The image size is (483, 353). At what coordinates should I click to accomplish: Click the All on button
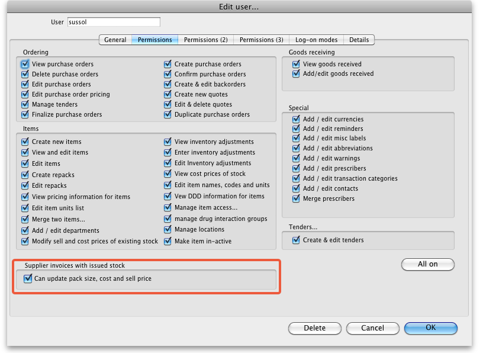point(427,264)
